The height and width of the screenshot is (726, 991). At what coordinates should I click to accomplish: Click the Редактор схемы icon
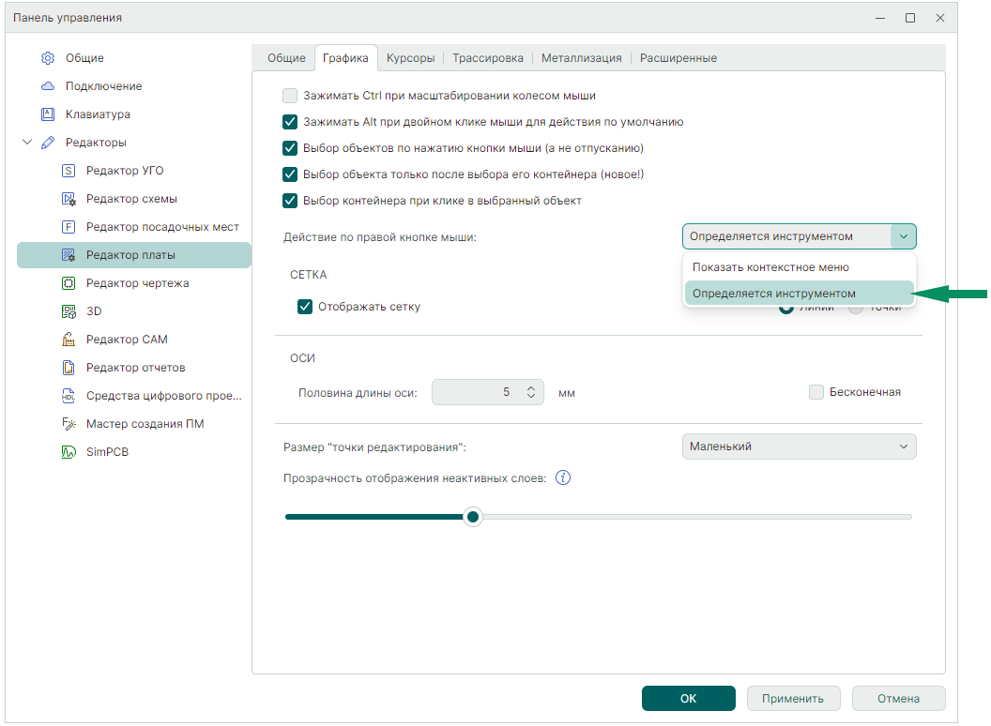[x=69, y=199]
